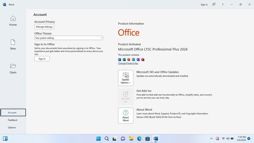The width and height of the screenshot is (254, 143).
Task: Restore down the Word window
Action: click(241, 5)
